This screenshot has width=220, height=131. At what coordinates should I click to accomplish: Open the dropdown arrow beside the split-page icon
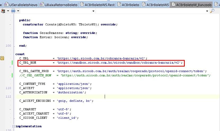[18, 11]
